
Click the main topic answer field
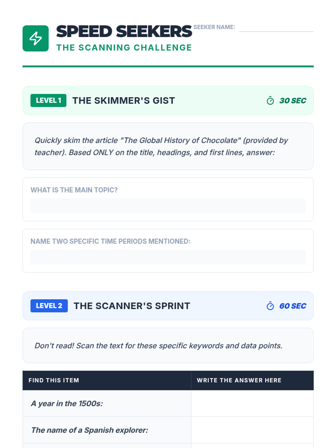[x=168, y=206]
